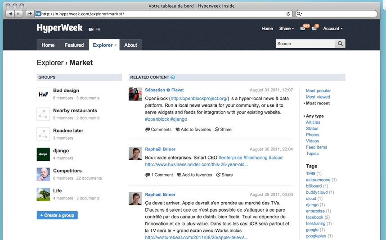Open the openblockproject.org link

199,99
